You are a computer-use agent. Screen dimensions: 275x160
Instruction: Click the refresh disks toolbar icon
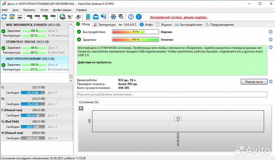coord(4,17)
